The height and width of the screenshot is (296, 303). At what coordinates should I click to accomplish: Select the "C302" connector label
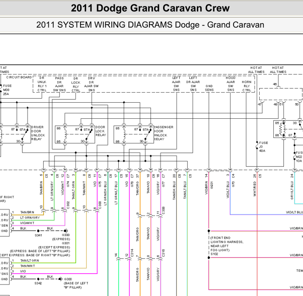[68, 205]
